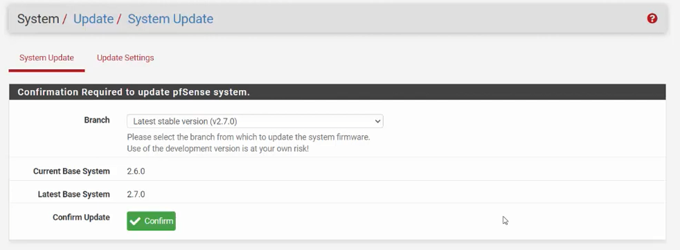This screenshot has width=680, height=250.
Task: Click the Latest Base System label
Action: tap(73, 195)
